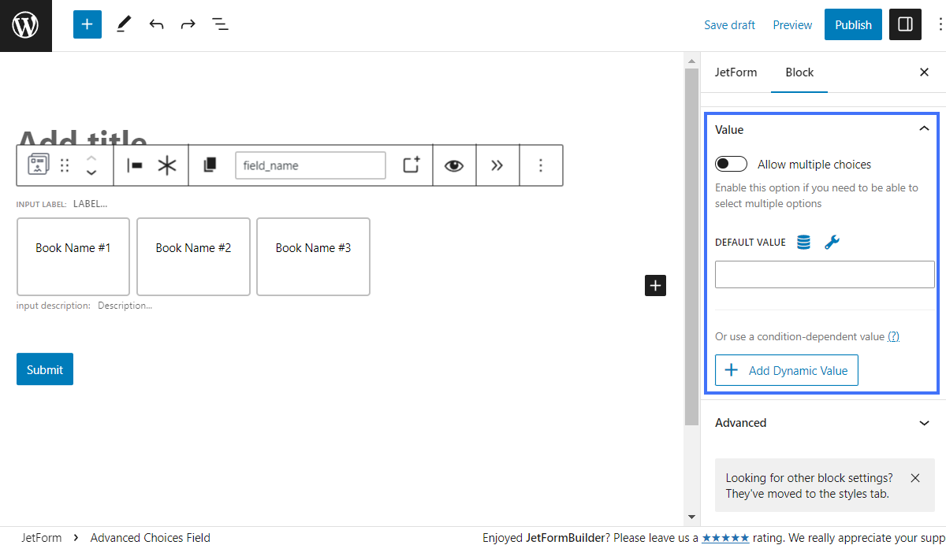
Task: Open the condition-dependent value help link
Action: click(892, 336)
